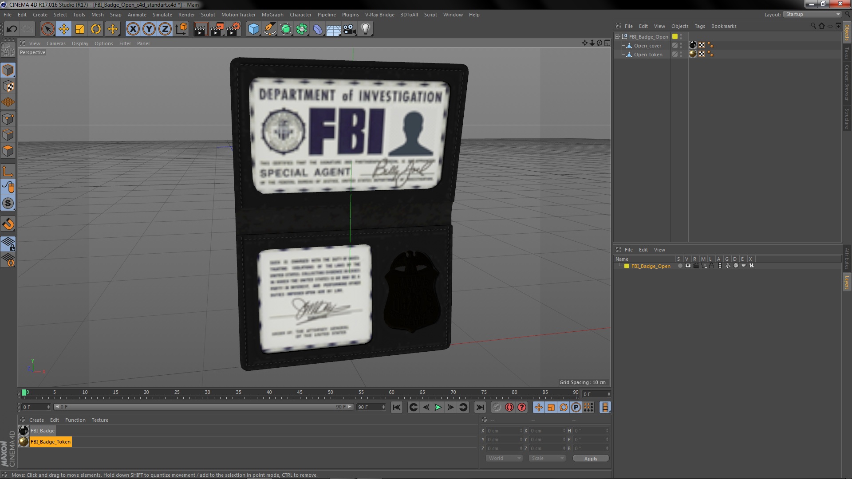Toggle Open_cover visibility dots
Screen dimensions: 852x479
(681, 45)
